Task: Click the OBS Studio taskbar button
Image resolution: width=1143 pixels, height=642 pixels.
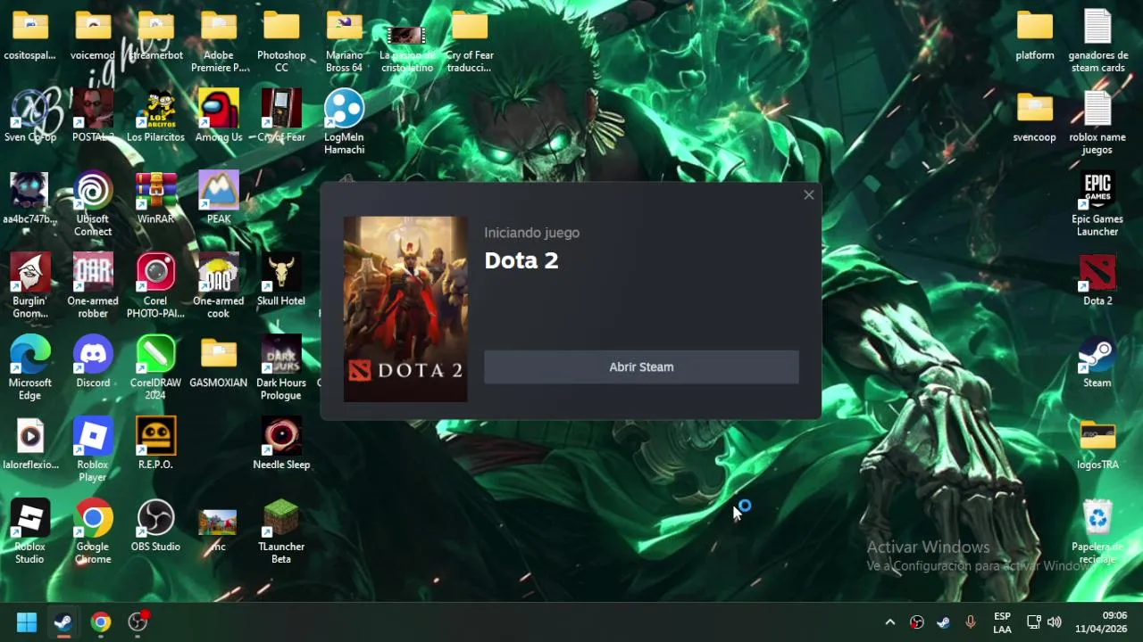Action: tap(138, 621)
